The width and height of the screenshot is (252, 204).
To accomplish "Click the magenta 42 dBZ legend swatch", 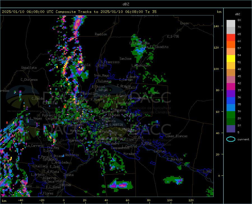I will 231,87.
